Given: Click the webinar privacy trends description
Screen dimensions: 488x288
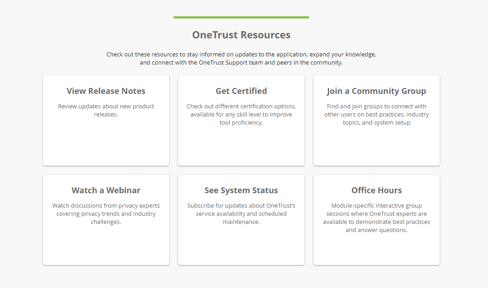Looking at the screenshot, I should pyautogui.click(x=106, y=214).
